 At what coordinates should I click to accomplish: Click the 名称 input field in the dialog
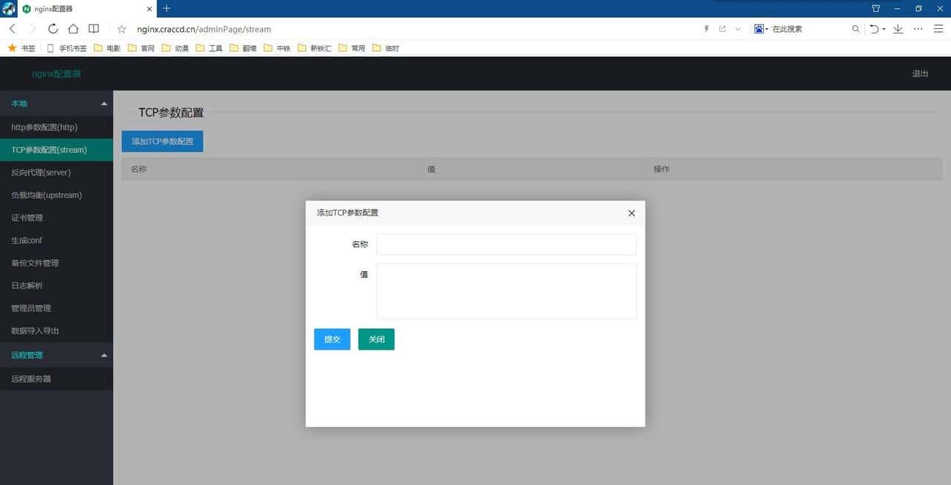pos(506,244)
